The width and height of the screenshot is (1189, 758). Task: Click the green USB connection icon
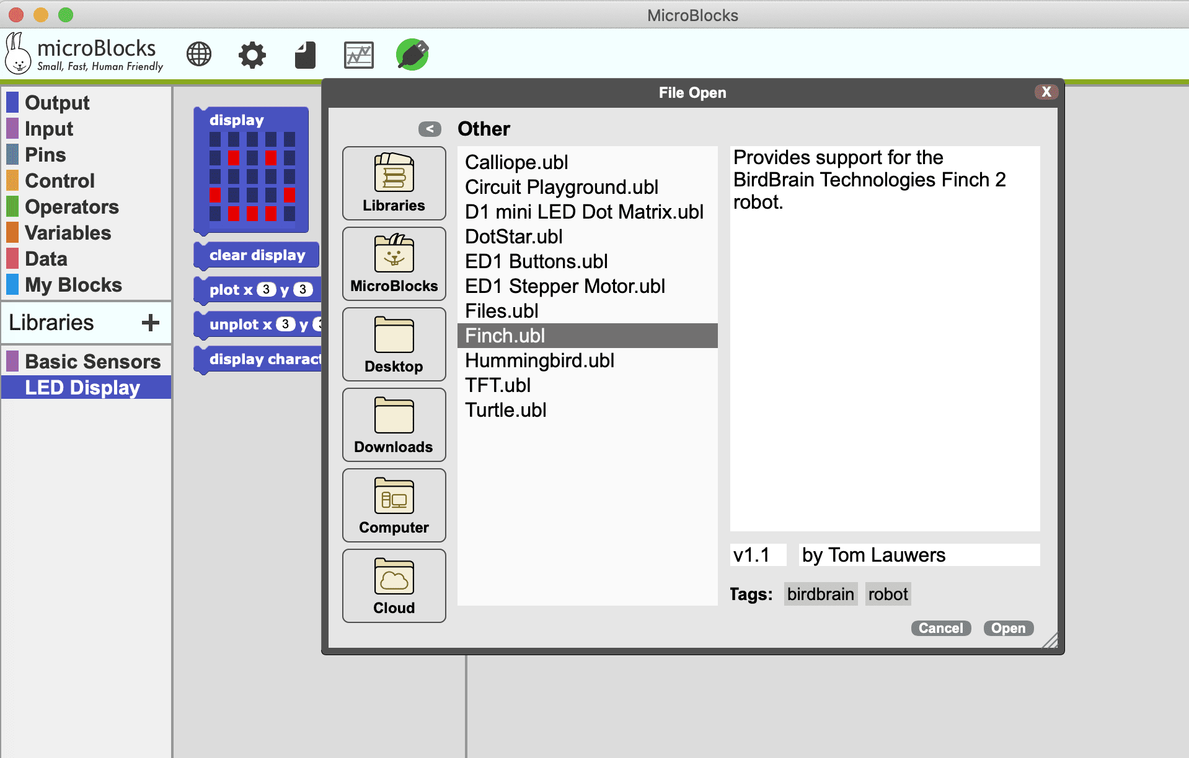click(x=412, y=54)
